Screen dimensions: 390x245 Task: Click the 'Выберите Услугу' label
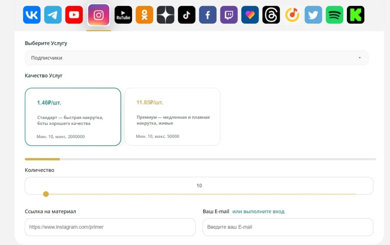(x=46, y=43)
